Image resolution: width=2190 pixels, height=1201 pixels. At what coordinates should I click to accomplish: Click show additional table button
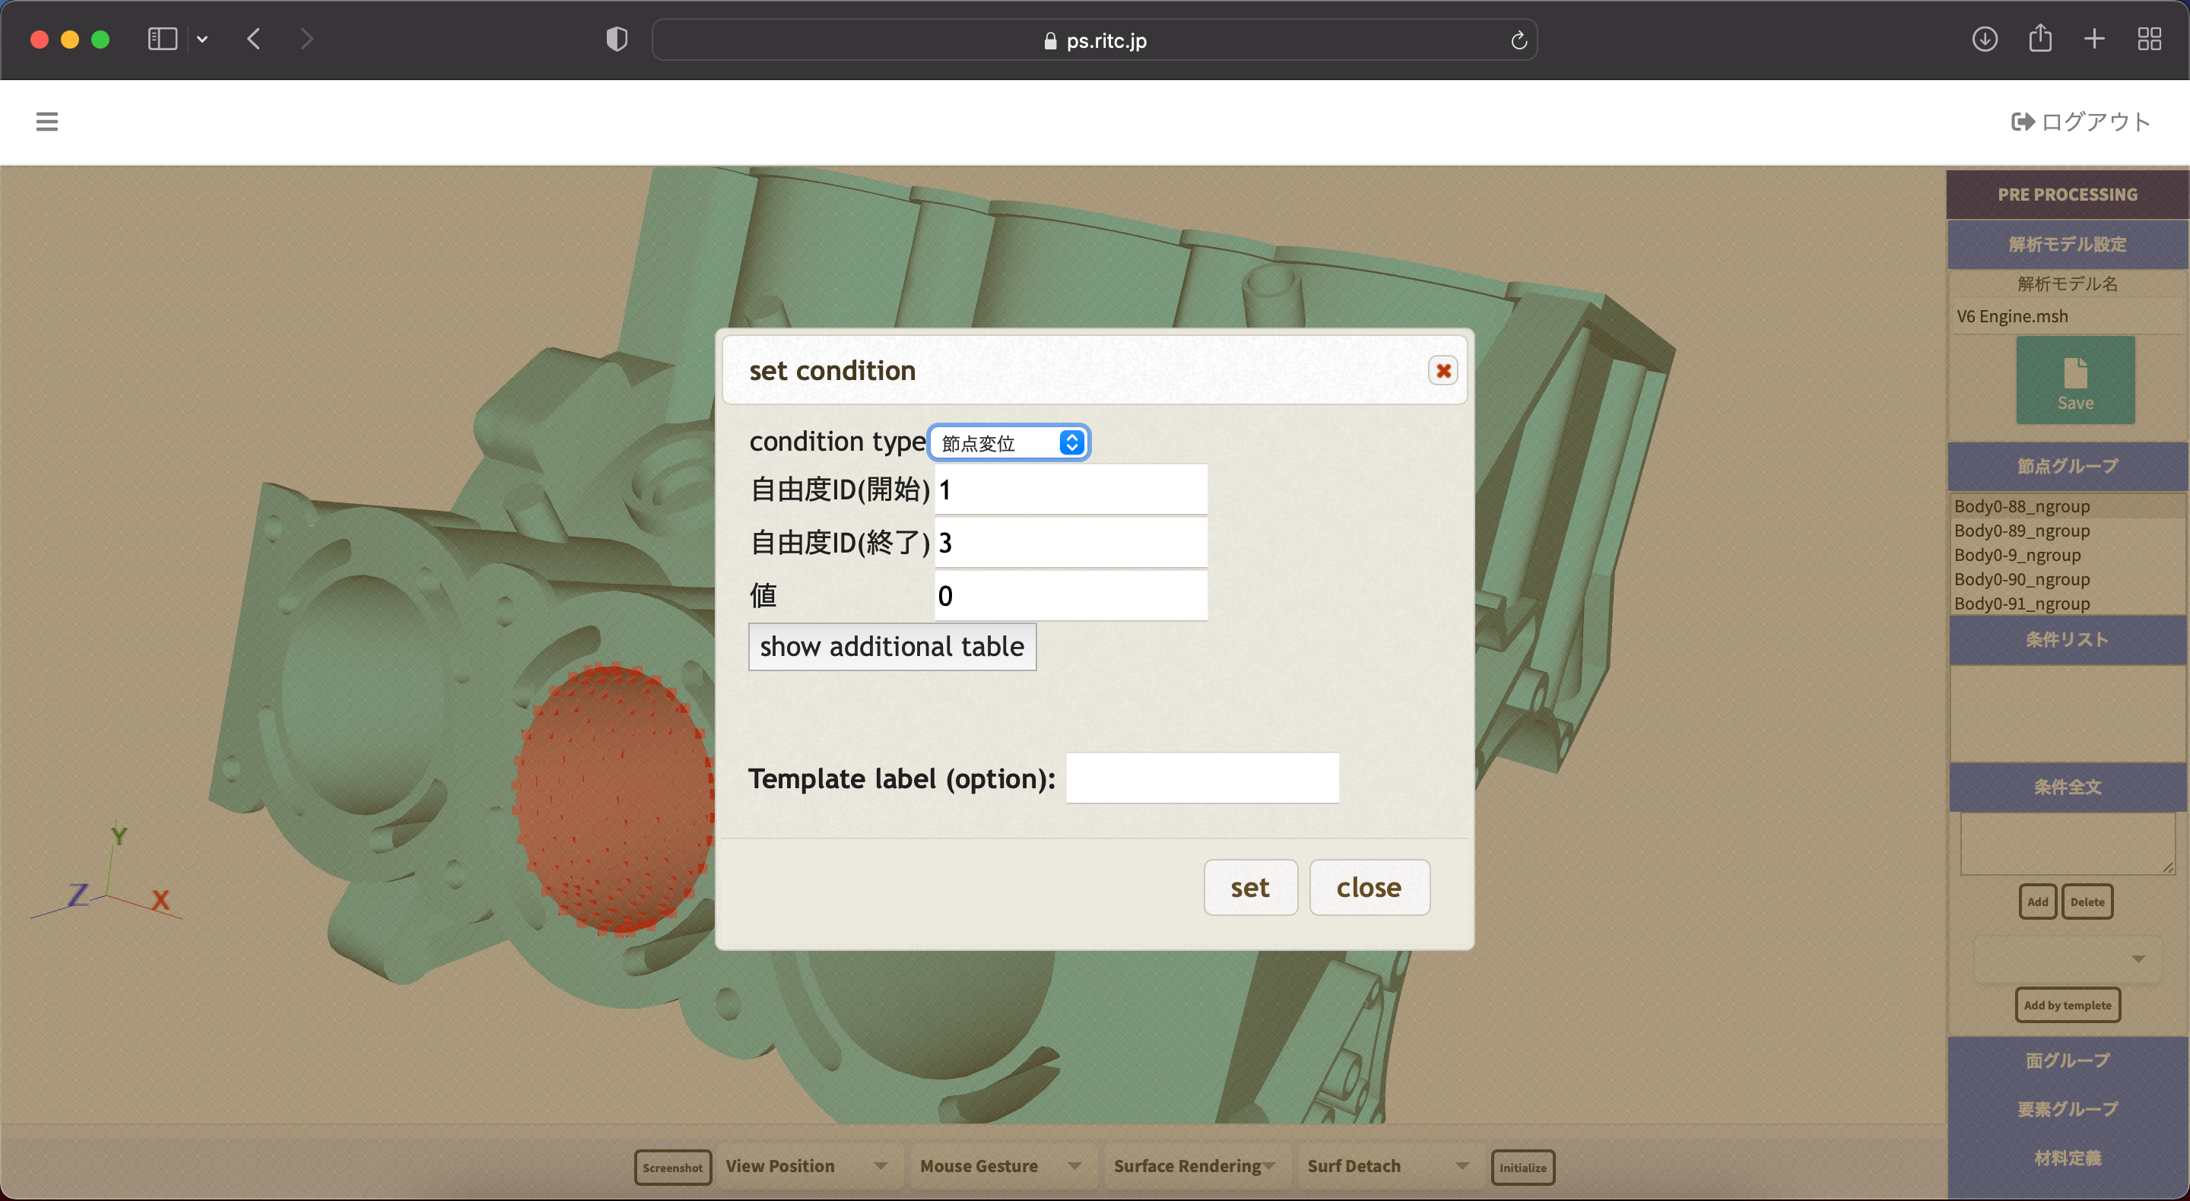(892, 647)
